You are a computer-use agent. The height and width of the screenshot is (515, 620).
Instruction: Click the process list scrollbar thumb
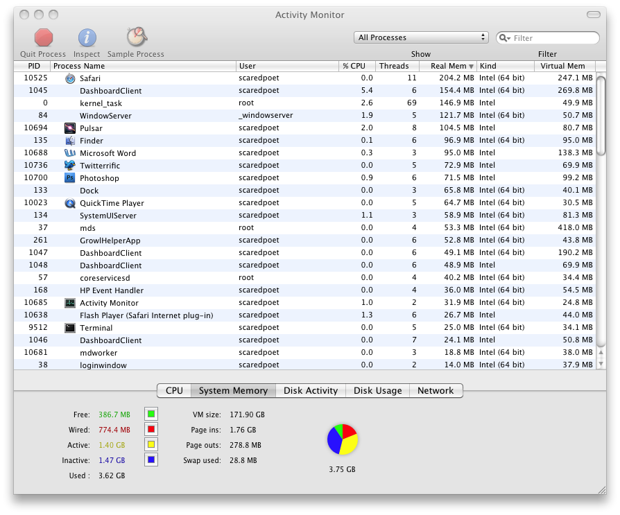[x=601, y=116]
